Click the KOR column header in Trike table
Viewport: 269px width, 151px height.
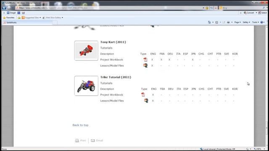[235, 89]
